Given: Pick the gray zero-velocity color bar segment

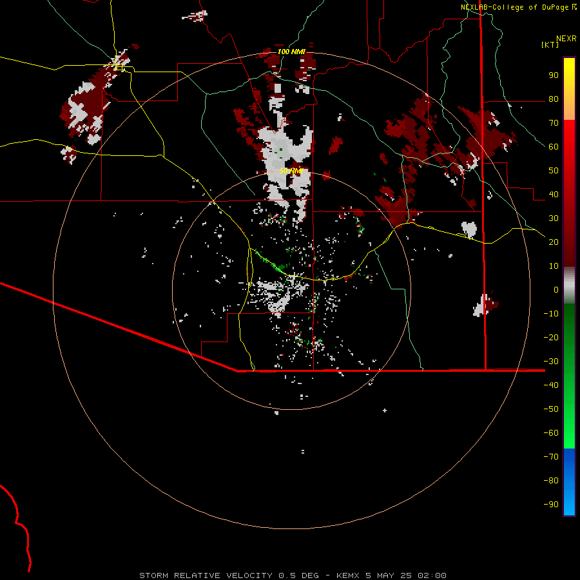Looking at the screenshot, I should (569, 285).
